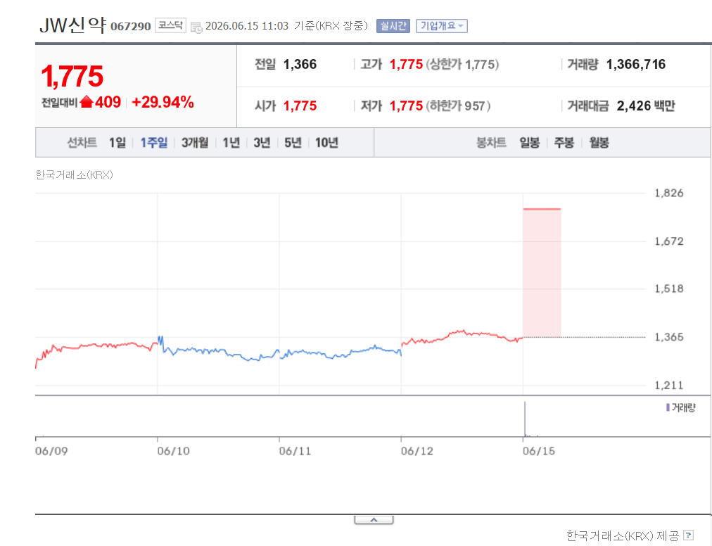This screenshot has width=712, height=546.
Task: Click the 1,211 y-axis price label
Action: tap(668, 385)
